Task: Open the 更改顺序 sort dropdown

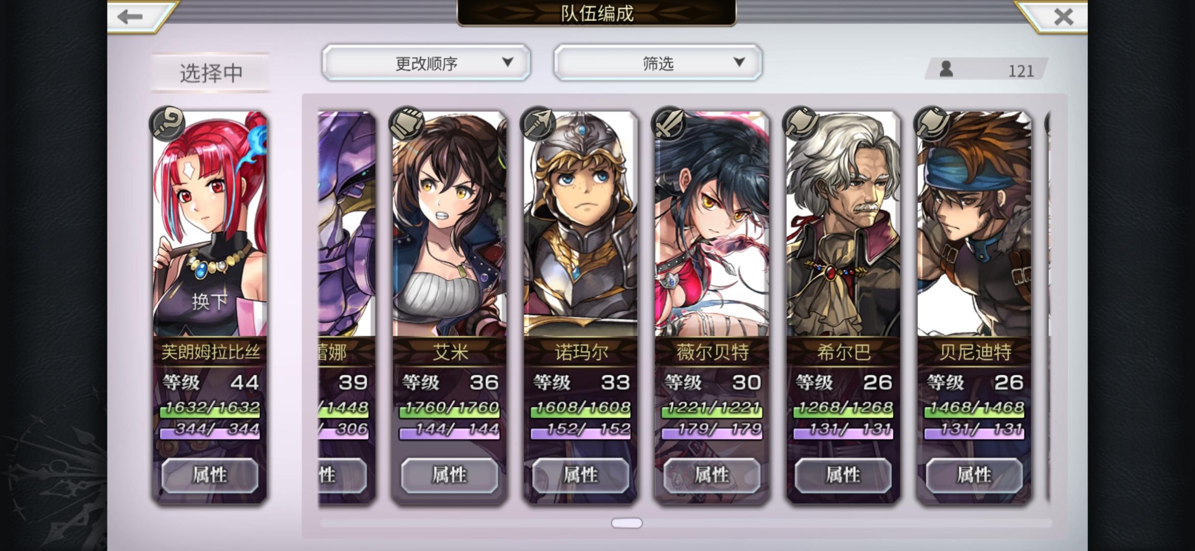Action: click(426, 63)
